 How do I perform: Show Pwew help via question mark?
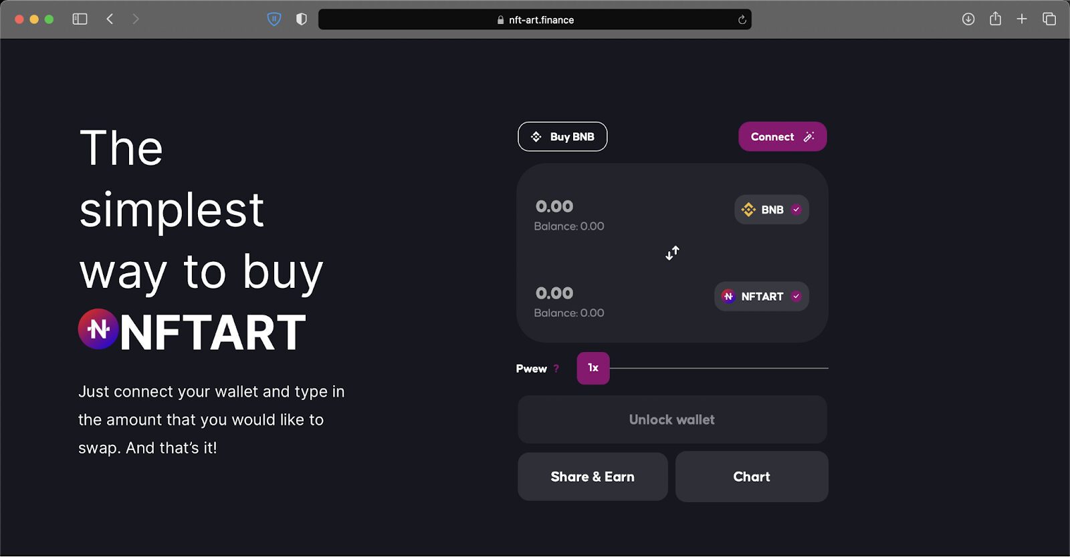click(x=556, y=369)
